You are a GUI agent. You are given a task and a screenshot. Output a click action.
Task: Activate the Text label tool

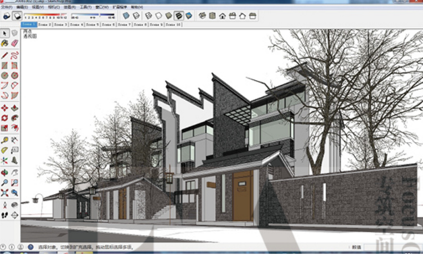(x=15, y=150)
